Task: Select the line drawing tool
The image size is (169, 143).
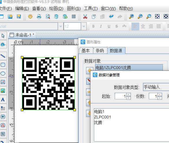Action: coord(3,56)
